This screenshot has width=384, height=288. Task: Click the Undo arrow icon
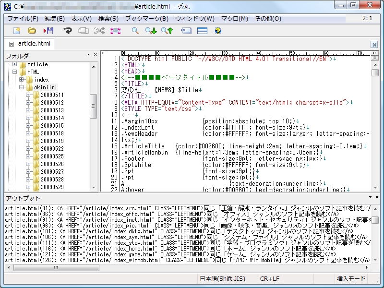click(x=67, y=31)
